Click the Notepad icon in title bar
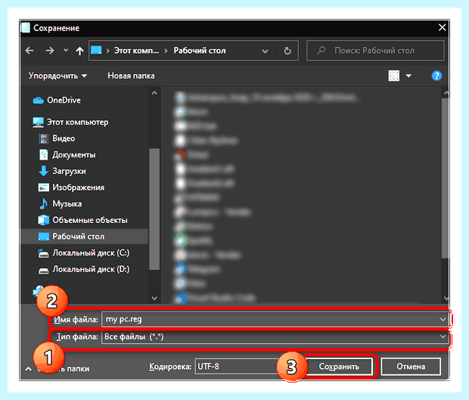This screenshot has width=469, height=400. coord(26,27)
